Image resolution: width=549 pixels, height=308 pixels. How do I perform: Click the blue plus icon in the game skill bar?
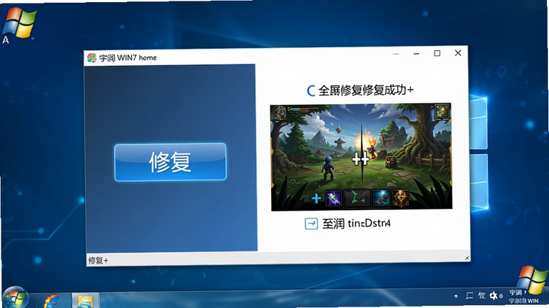[x=316, y=198]
